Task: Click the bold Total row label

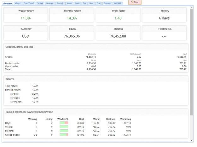Action: point(8,69)
